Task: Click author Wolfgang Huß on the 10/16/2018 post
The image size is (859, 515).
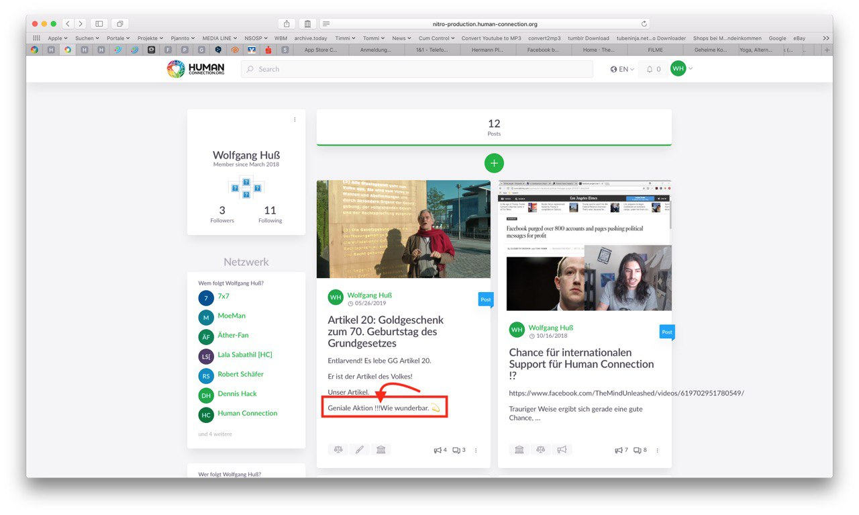Action: pos(551,328)
